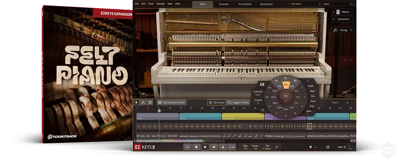The width and height of the screenshot is (399, 162).
Task: Change the time signature 3/4
Action: coord(245,148)
